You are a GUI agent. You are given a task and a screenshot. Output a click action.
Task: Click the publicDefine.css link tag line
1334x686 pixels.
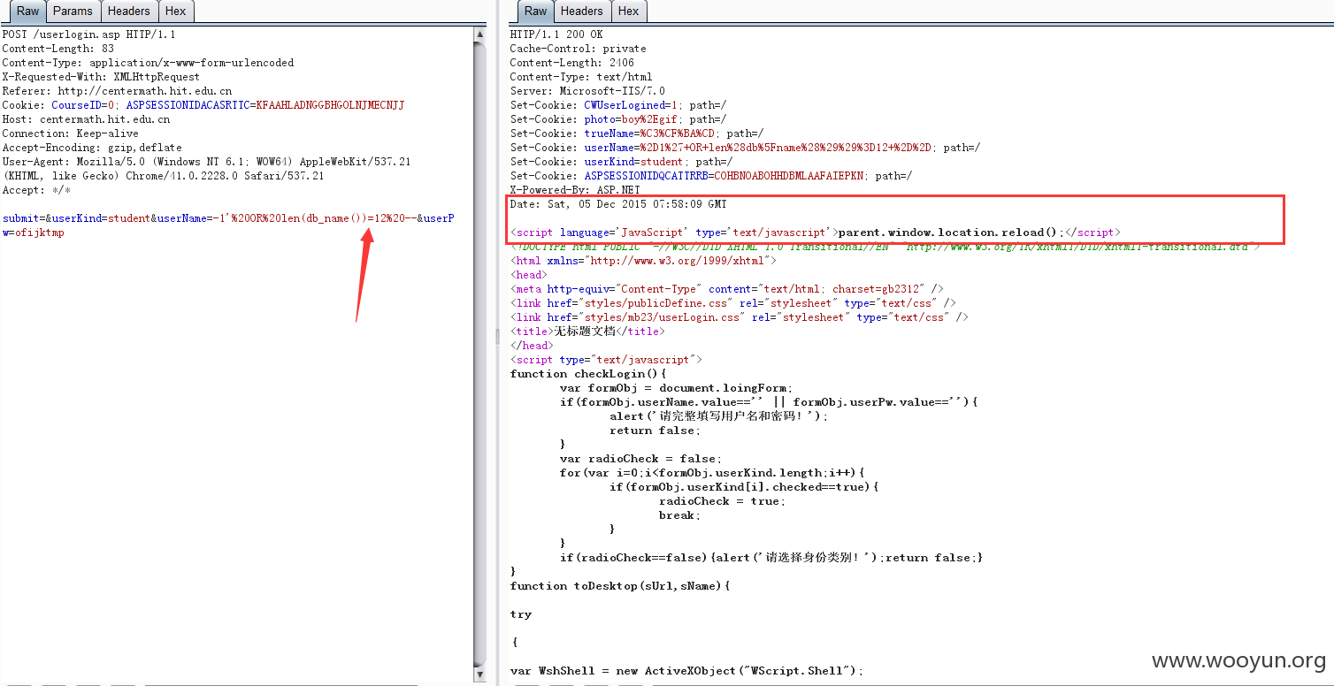pyautogui.click(x=733, y=303)
